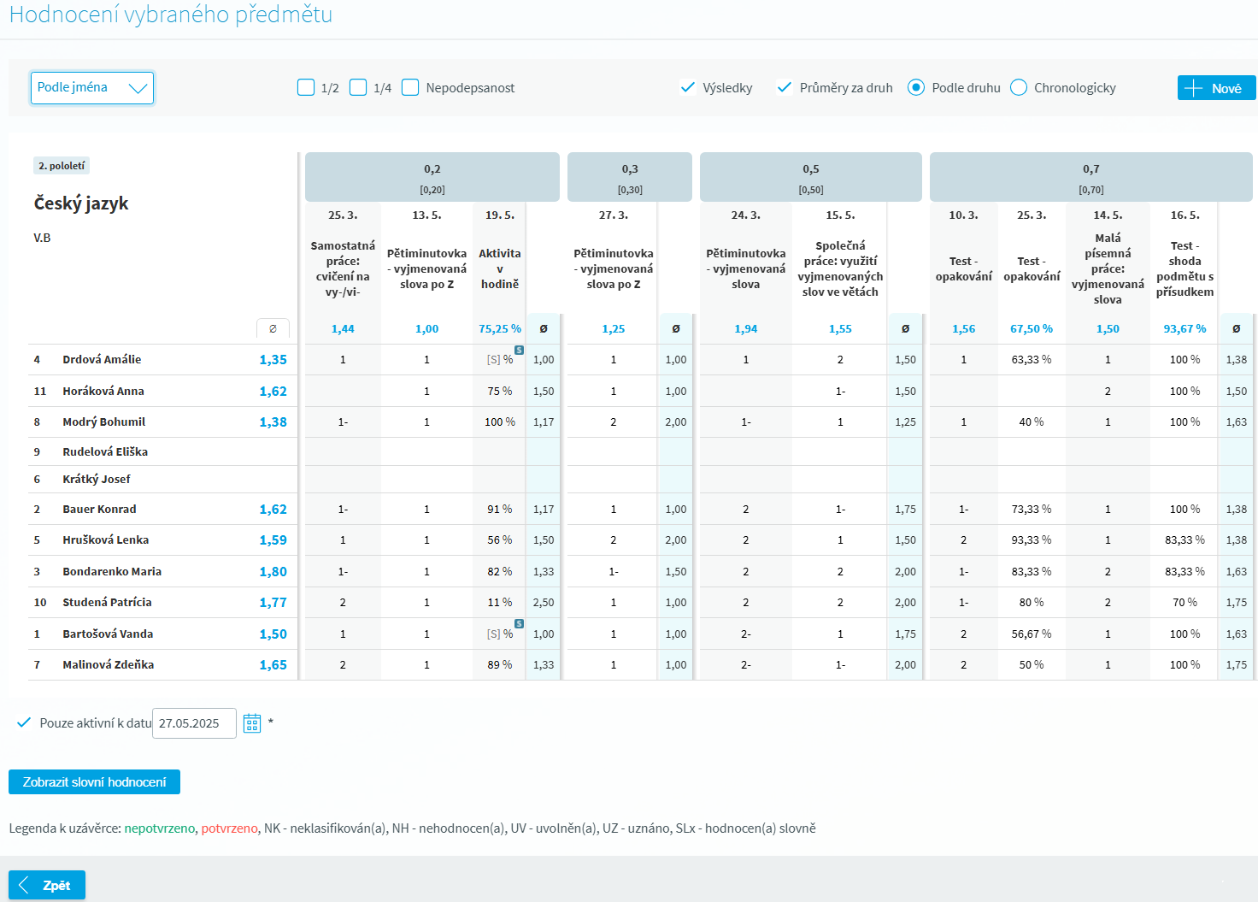Click overall average 1,35 for Drdová Amálie

click(x=273, y=360)
